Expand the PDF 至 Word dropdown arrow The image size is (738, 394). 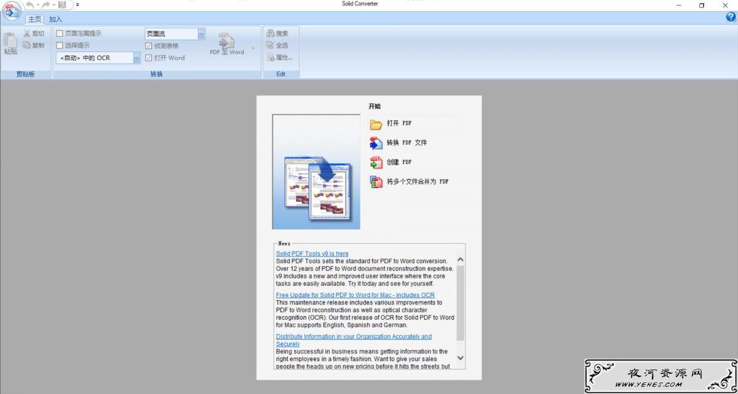(253, 47)
